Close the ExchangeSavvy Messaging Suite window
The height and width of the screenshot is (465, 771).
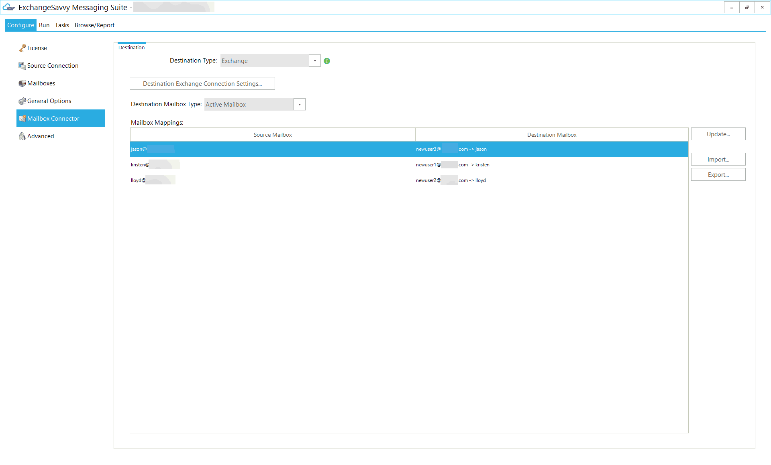762,7
